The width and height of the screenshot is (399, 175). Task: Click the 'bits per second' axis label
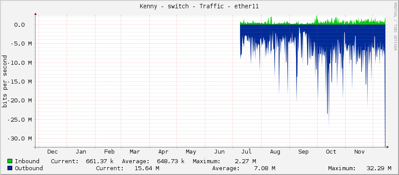tap(5, 81)
